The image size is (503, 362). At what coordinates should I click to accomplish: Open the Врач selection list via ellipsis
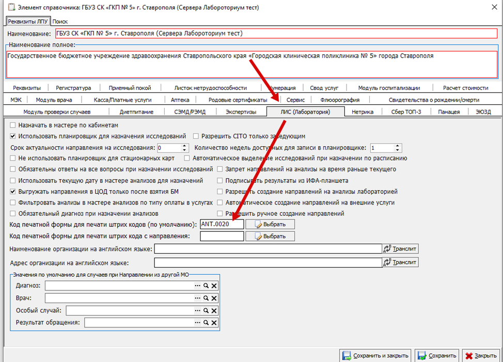[x=197, y=298]
